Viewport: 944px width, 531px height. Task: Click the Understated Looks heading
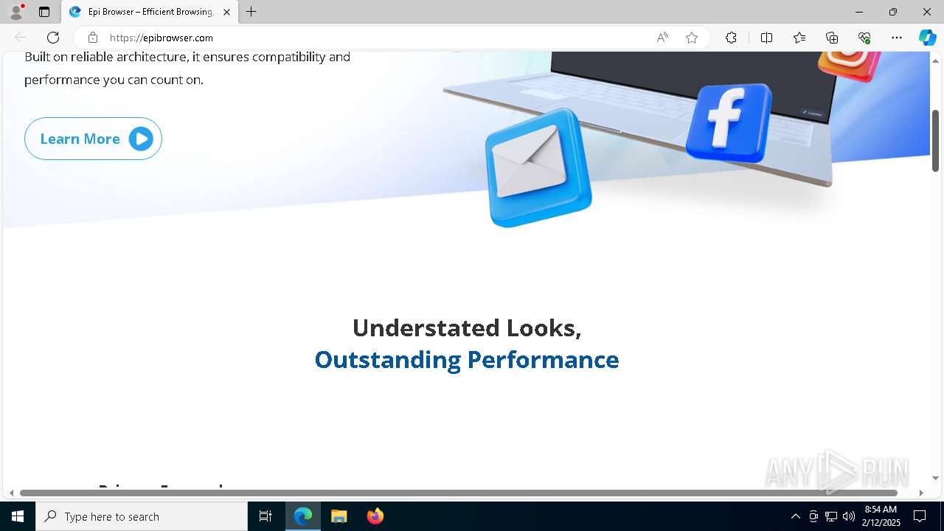click(467, 327)
